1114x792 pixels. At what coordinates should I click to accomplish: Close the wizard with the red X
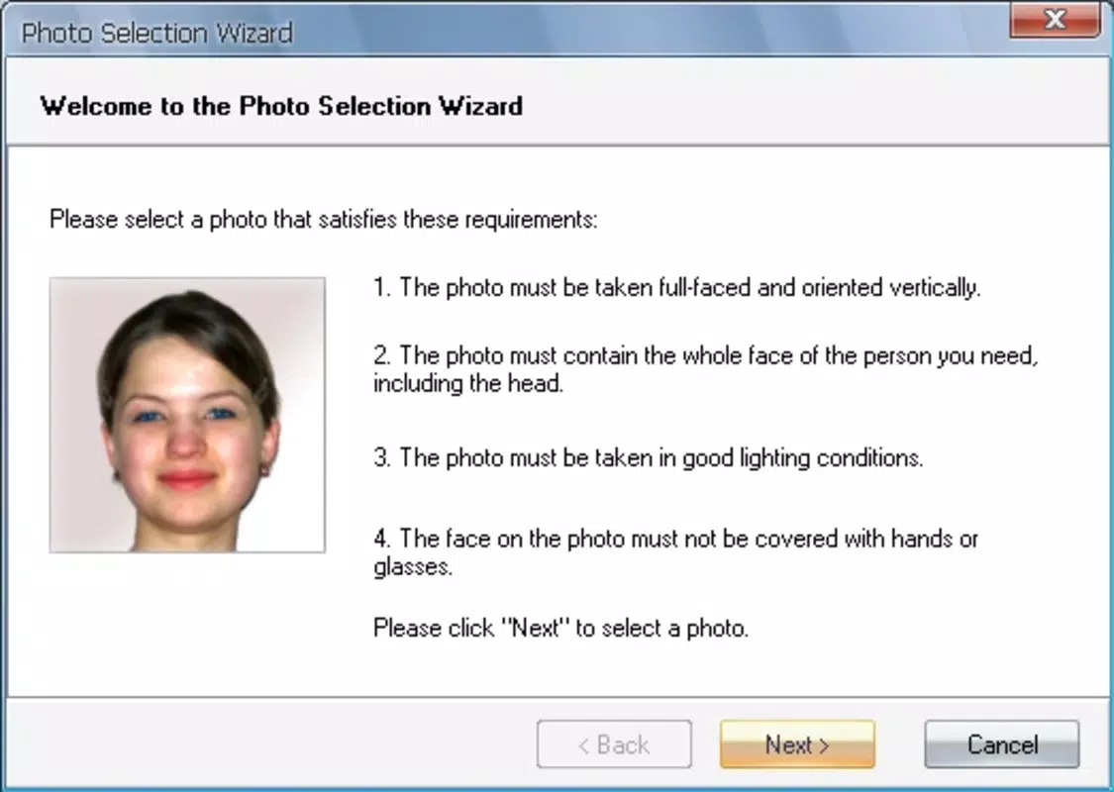click(1055, 19)
